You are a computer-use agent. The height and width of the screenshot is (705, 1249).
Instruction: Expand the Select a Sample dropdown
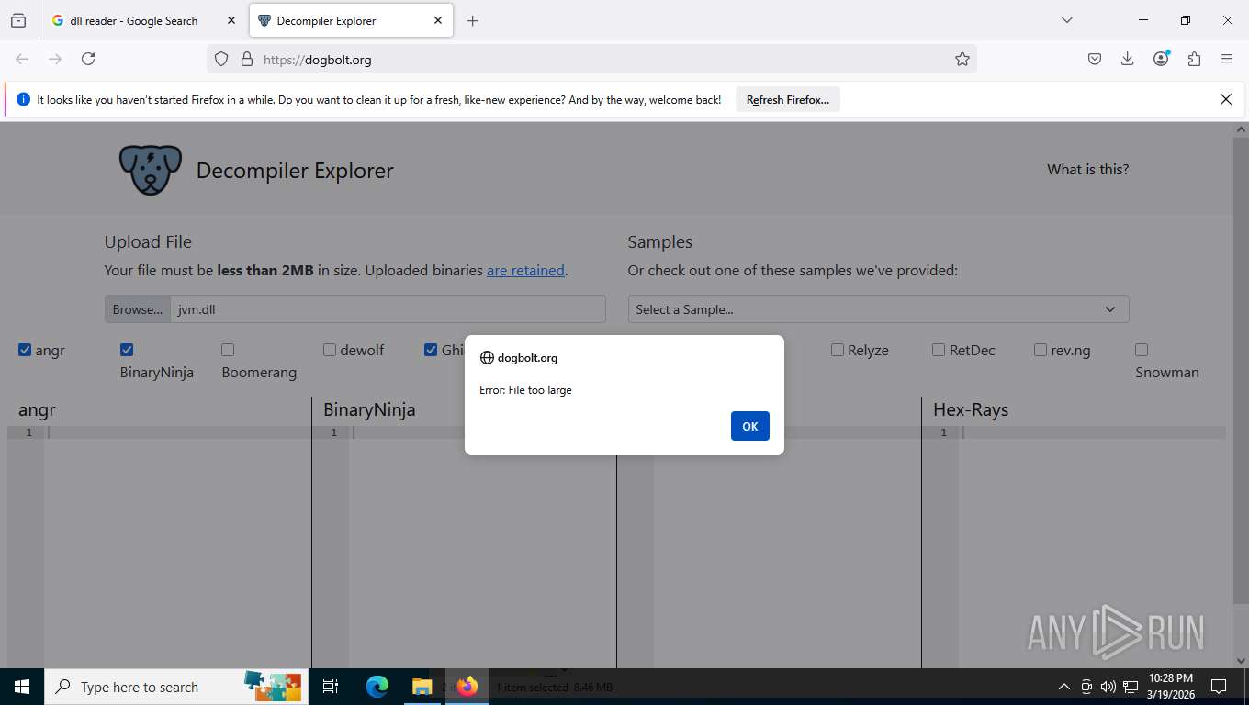pos(878,309)
